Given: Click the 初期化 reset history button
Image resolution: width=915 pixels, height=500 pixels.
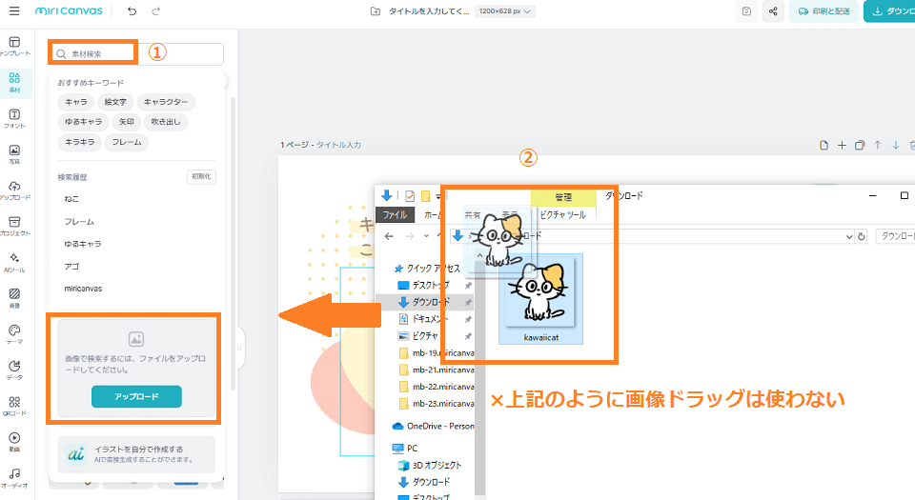Looking at the screenshot, I should pos(201,176).
